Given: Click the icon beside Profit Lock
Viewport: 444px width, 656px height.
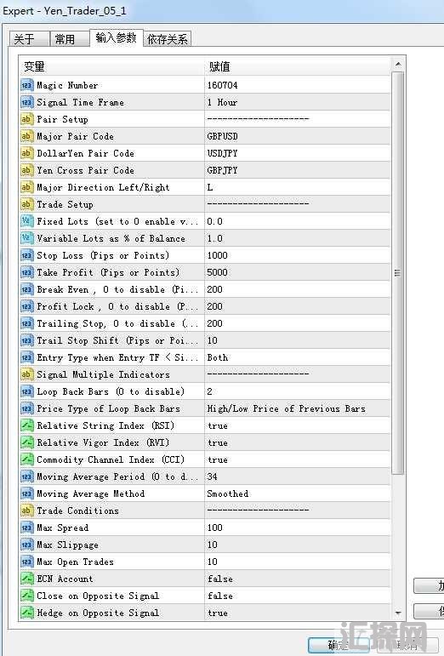Looking at the screenshot, I should 26,306.
